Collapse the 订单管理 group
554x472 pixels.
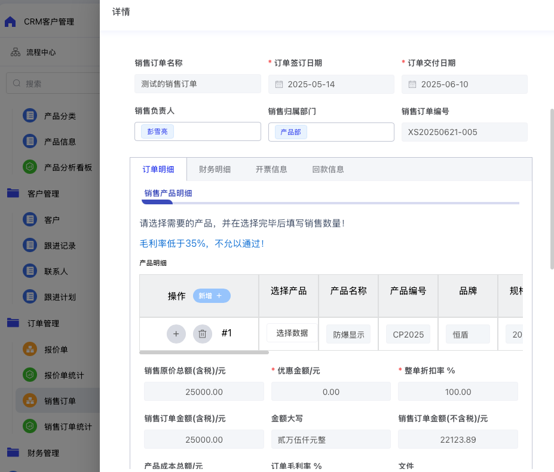[44, 323]
